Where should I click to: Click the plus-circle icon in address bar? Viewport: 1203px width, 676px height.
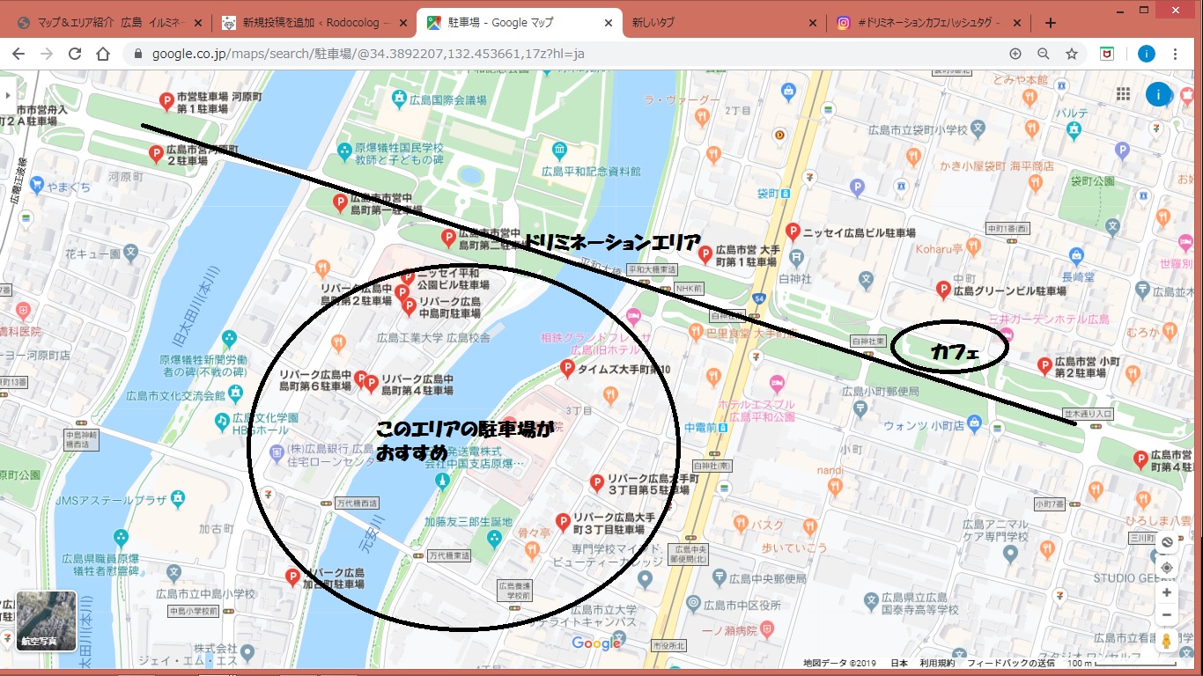[1015, 54]
